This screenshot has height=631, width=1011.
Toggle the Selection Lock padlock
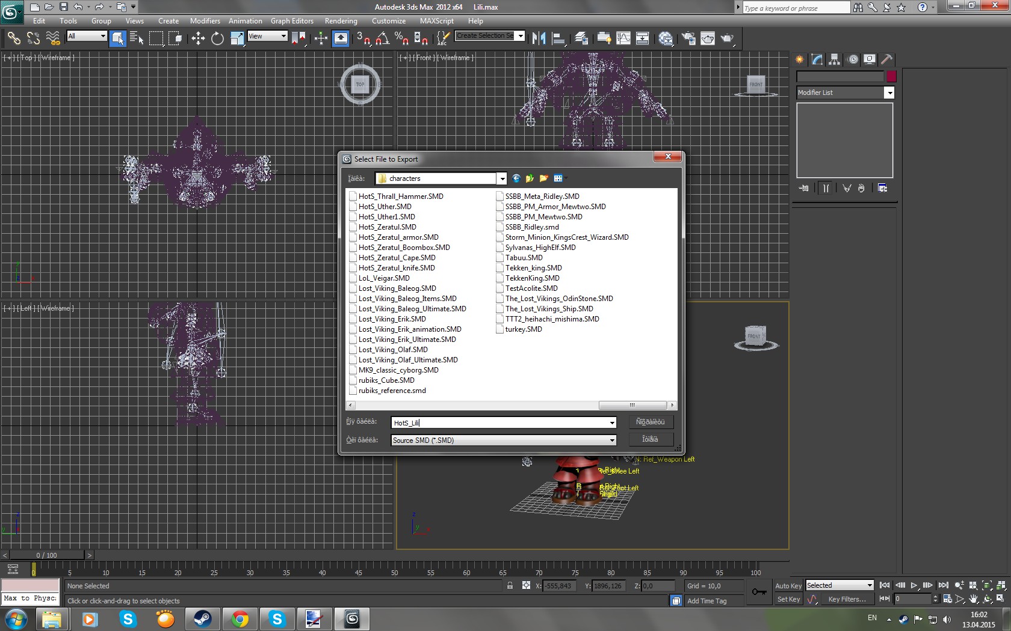(x=510, y=586)
